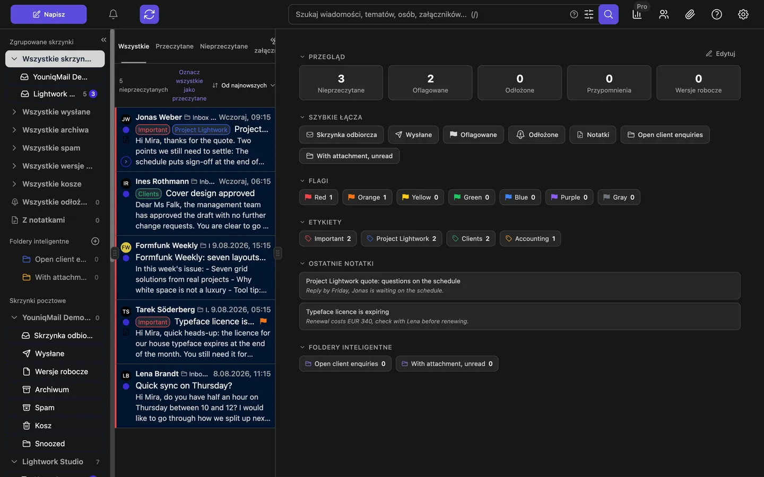Switch to the Wszystkie tab

click(134, 47)
